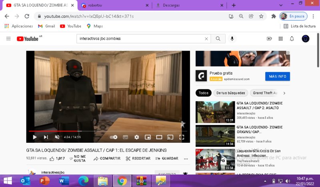Click MÁS INFO ad button
The image size is (320, 187).
tap(278, 76)
